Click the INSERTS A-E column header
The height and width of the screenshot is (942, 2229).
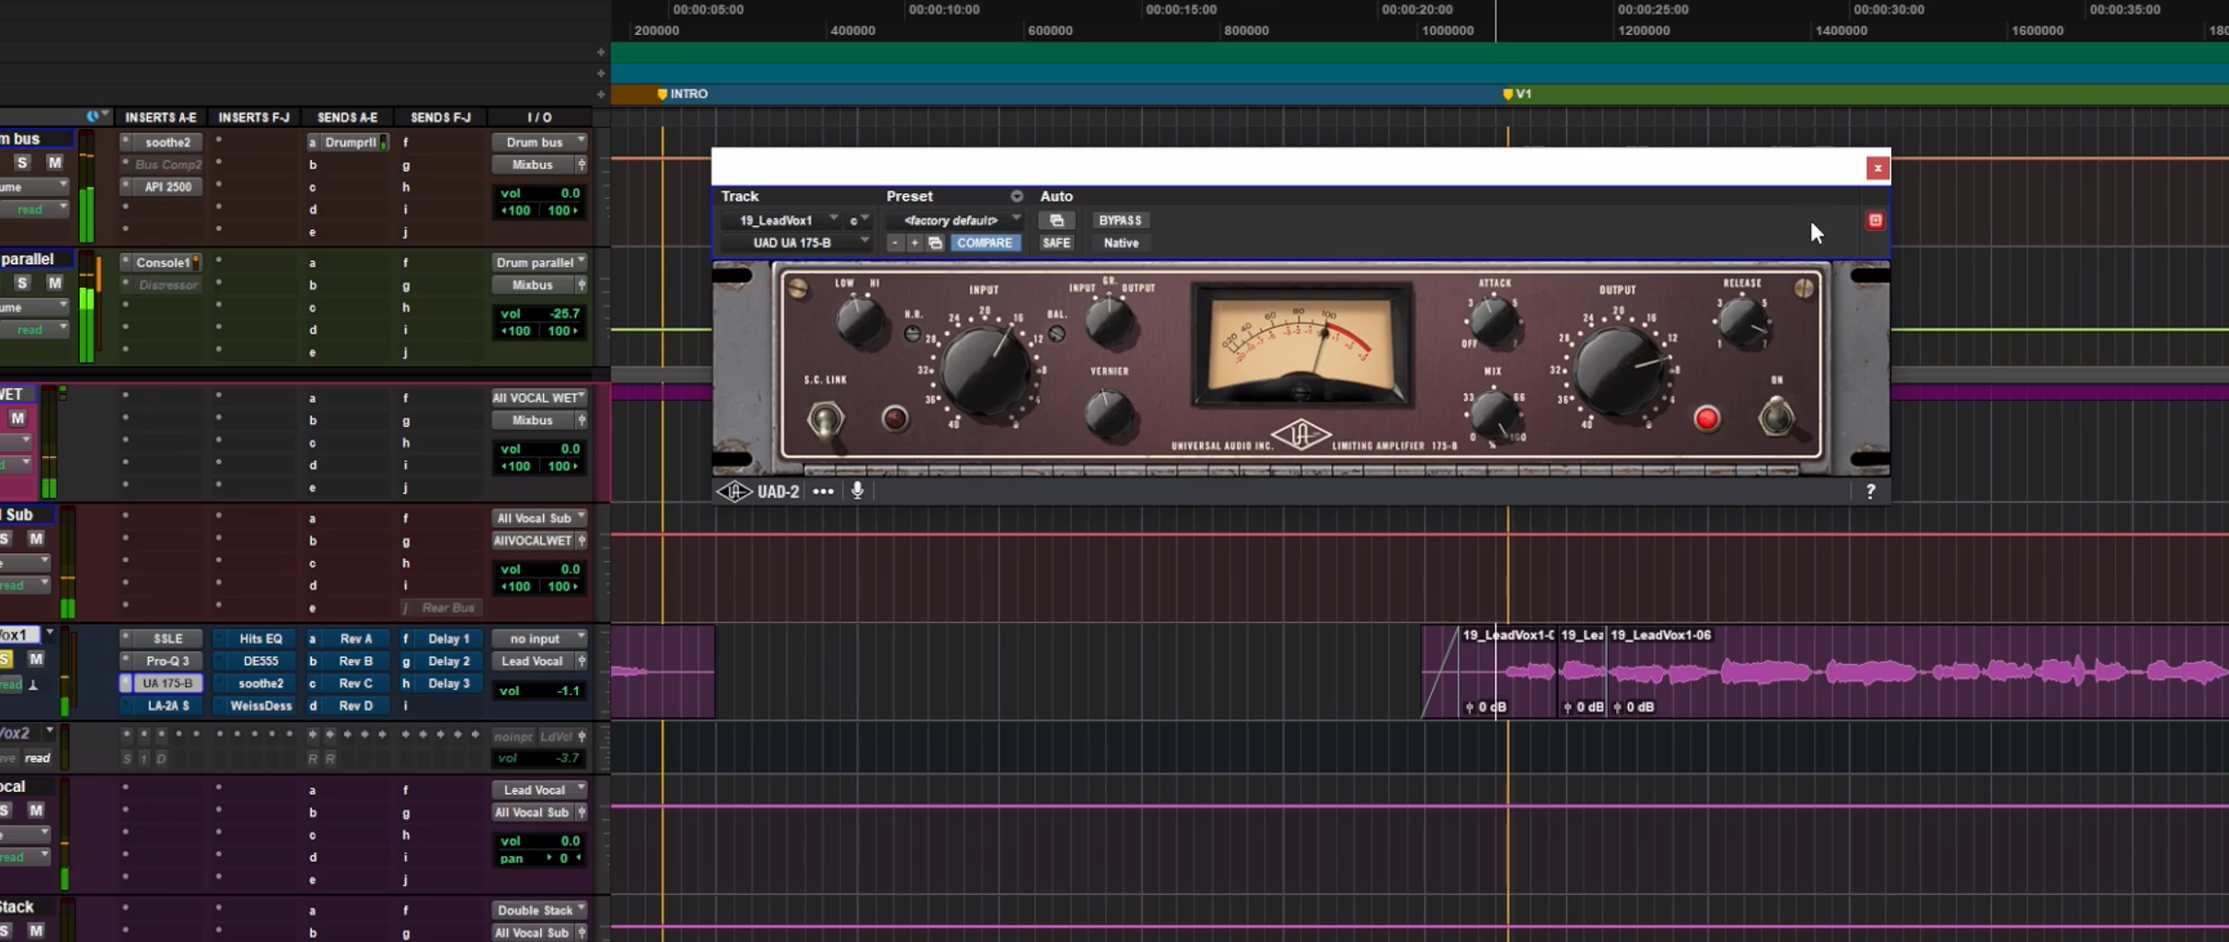(x=161, y=118)
